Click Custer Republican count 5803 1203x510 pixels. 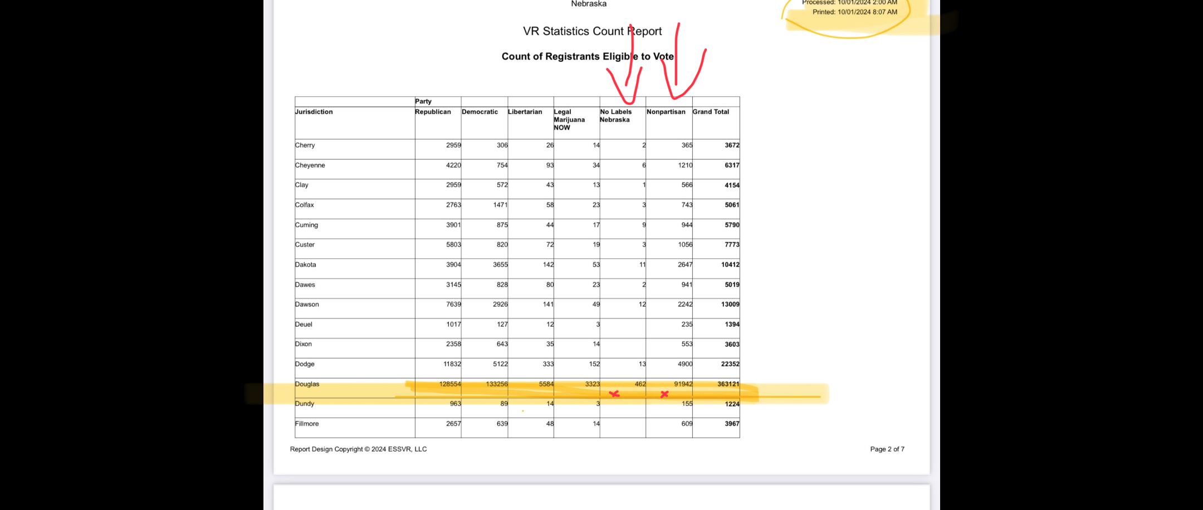click(453, 244)
